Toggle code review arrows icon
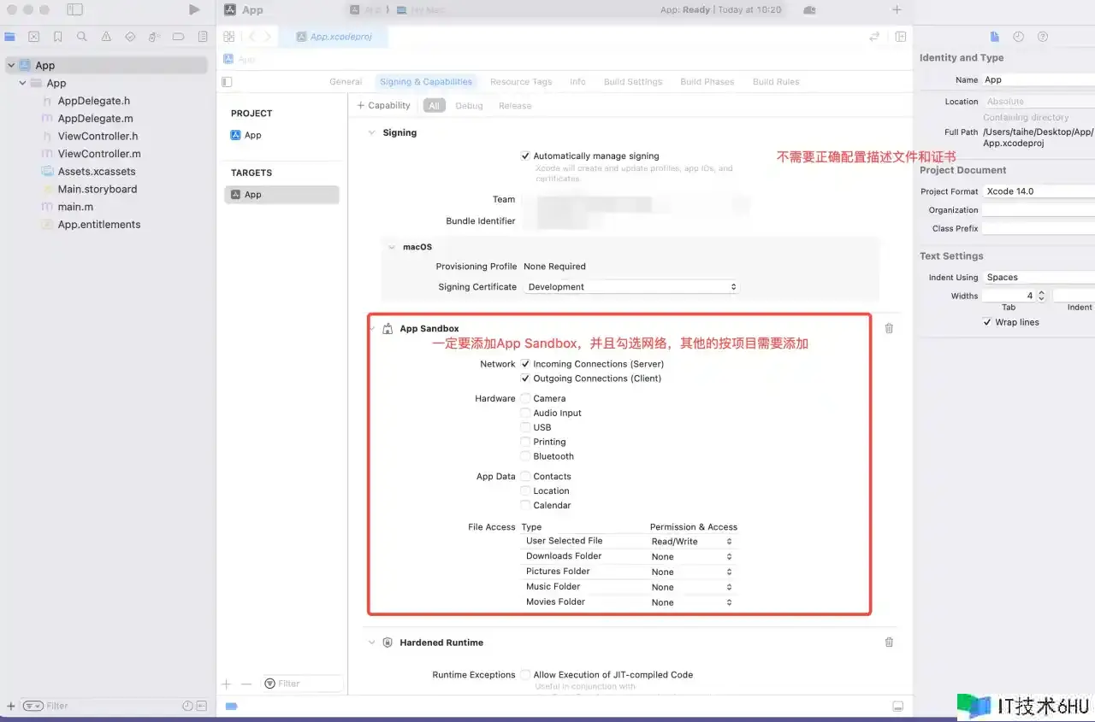Screen dimensions: 1095x722 pyautogui.click(x=874, y=37)
